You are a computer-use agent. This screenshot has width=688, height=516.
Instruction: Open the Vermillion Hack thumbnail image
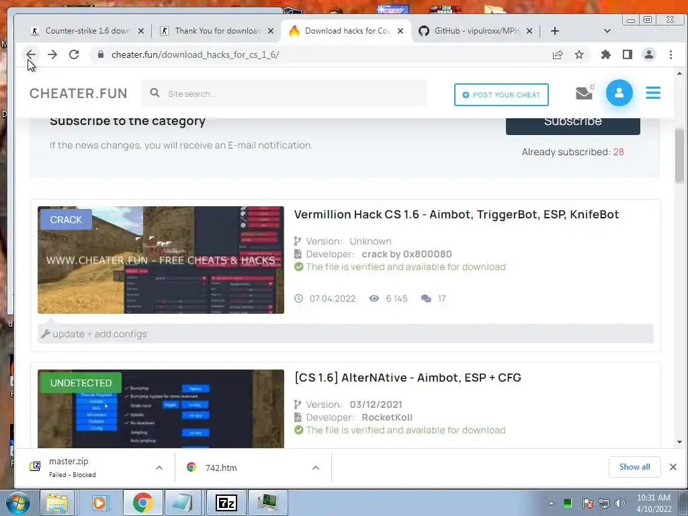pyautogui.click(x=161, y=260)
